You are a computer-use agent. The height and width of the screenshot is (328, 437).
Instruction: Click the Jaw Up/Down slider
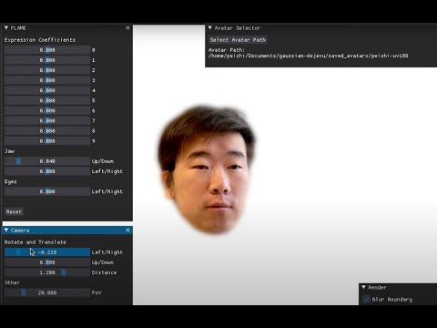point(47,161)
